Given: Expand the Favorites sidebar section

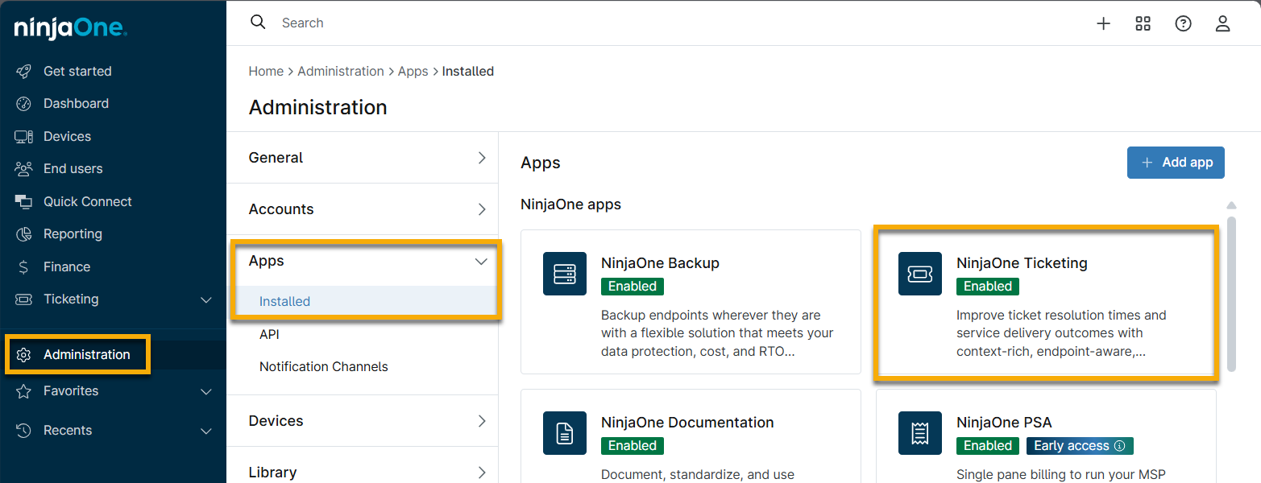Looking at the screenshot, I should pyautogui.click(x=205, y=391).
